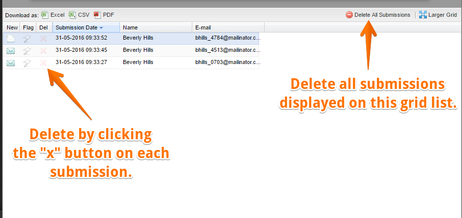Toggle read status envelope of 09:33:52 submission

[x=11, y=38]
